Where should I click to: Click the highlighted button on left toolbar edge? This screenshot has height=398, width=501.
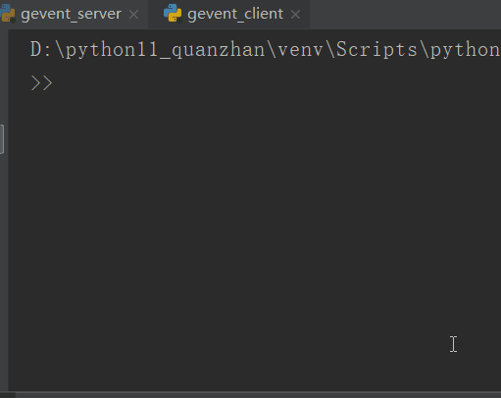pos(2,139)
